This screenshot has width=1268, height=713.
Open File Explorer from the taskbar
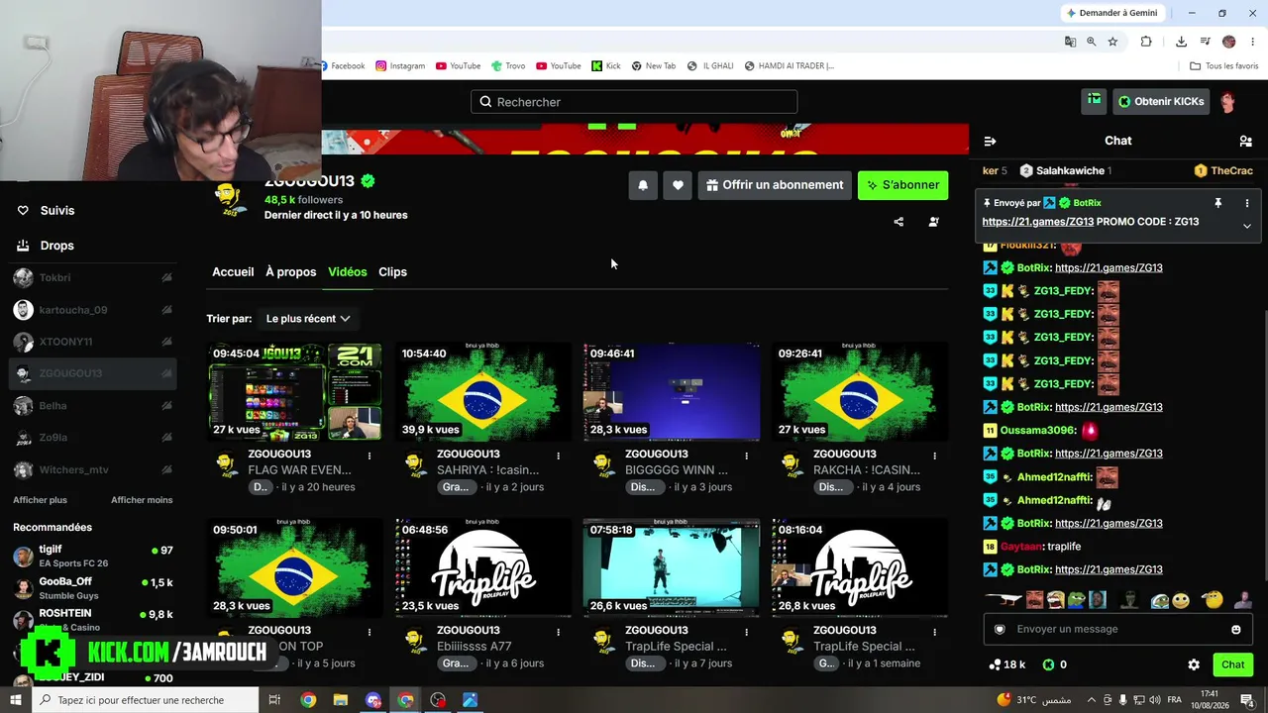pos(341,700)
